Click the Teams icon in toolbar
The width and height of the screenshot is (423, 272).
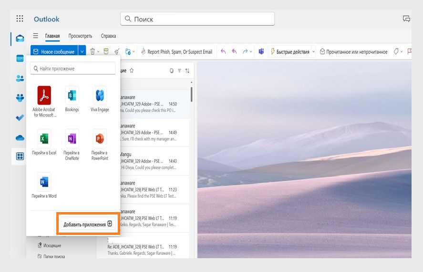261,51
